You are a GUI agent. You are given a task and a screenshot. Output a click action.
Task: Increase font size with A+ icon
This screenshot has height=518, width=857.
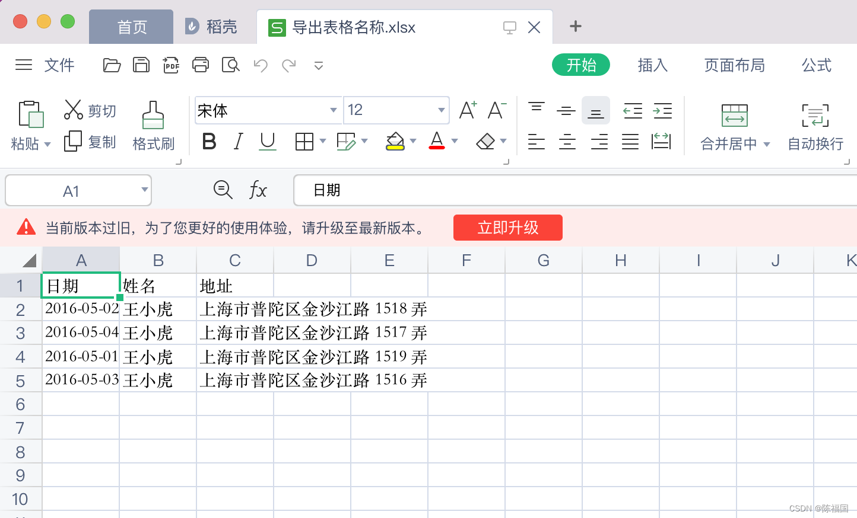(468, 110)
